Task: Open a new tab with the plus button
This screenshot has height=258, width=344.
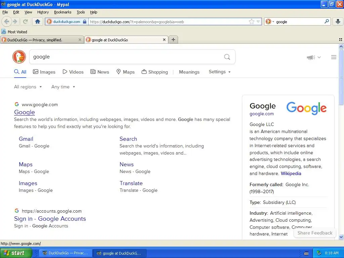Action: [173, 40]
